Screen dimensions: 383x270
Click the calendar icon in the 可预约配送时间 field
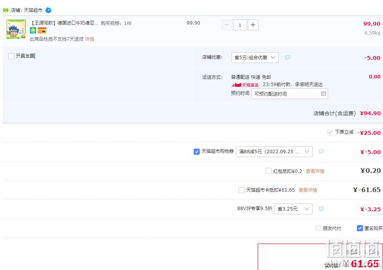click(323, 94)
